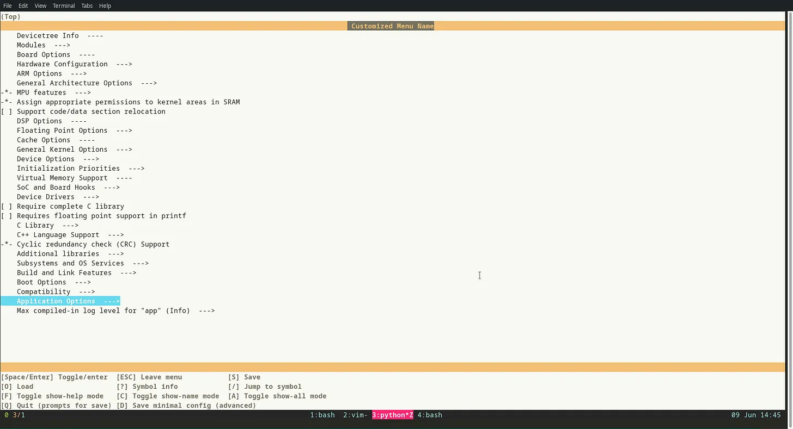The height and width of the screenshot is (429, 793).
Task: Expand ARM Options submenu
Action: (x=52, y=73)
